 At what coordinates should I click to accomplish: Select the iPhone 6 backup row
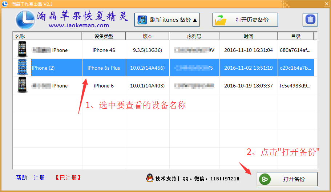click(147, 86)
